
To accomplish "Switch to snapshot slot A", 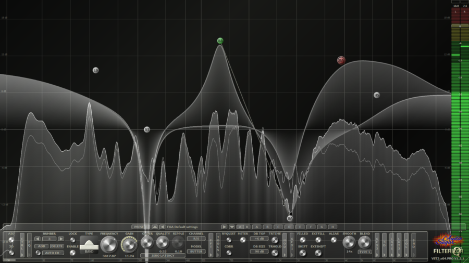I will [x=256, y=227].
